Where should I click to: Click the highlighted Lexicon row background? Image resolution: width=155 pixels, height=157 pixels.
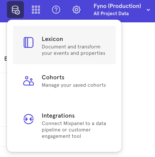[64, 45]
